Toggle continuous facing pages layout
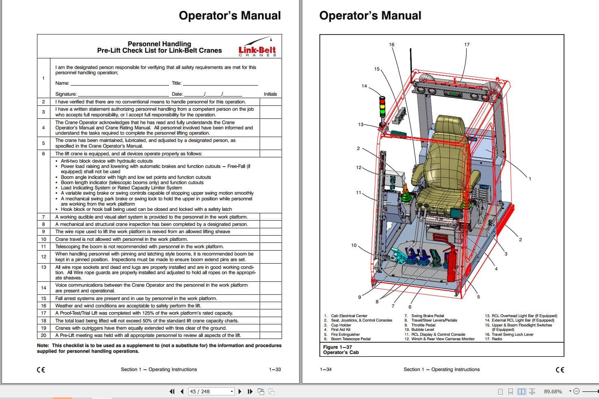The width and height of the screenshot is (599, 399). [532, 391]
